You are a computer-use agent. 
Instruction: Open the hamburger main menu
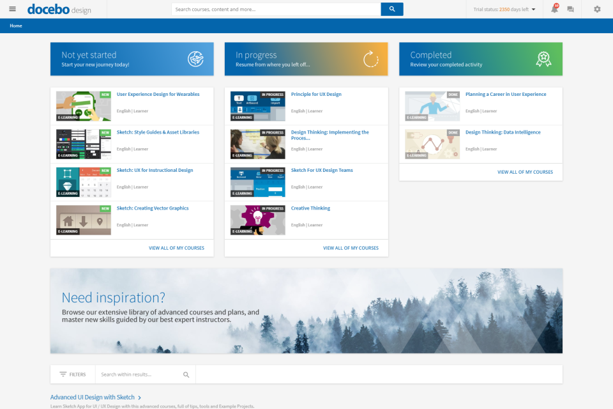12,9
